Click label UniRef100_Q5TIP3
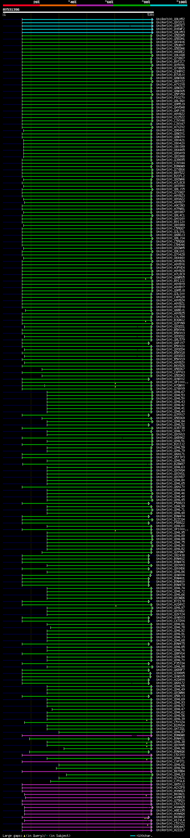The height and width of the screenshot is (838, 190). pos(170,457)
